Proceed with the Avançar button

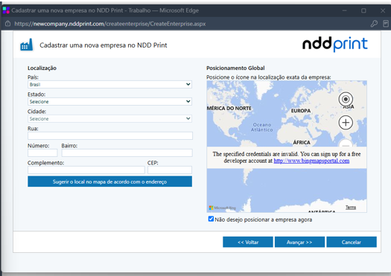pos(299,242)
